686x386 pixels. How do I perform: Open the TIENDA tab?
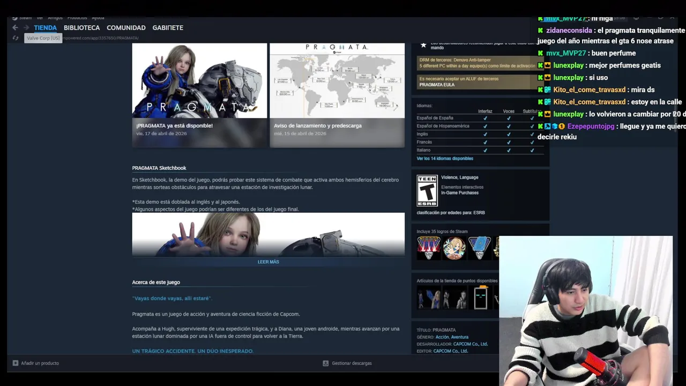pyautogui.click(x=45, y=27)
